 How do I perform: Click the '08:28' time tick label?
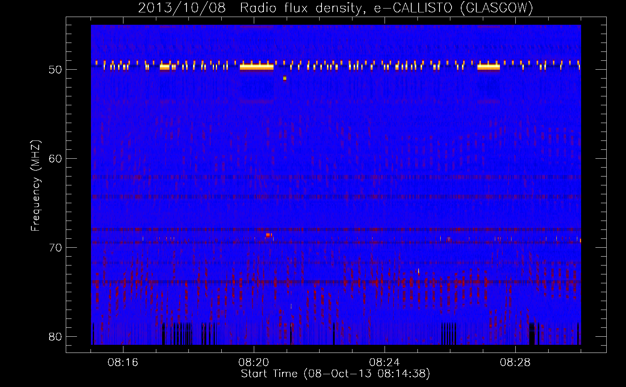tap(515, 363)
